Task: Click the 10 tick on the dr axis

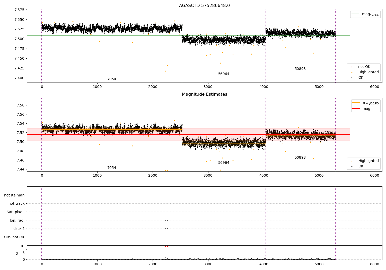Action: tap(22, 246)
